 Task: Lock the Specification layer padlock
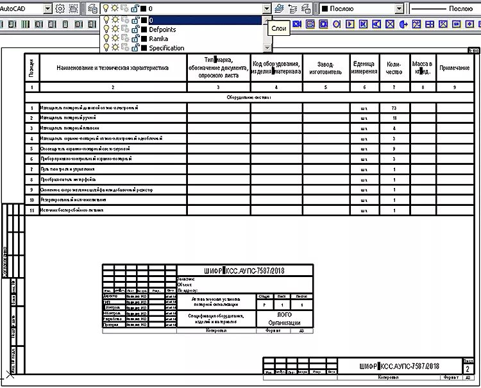(x=135, y=47)
